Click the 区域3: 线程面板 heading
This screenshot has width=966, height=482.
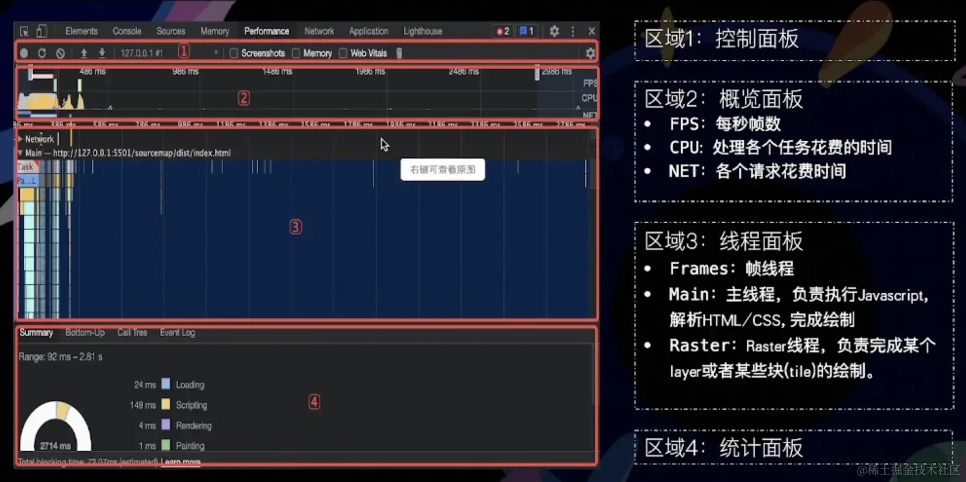[724, 242]
